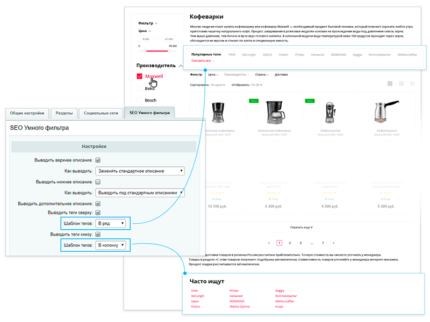The height and width of the screenshot is (322, 430).
Task: Switch to list view icon
Action: pyautogui.click(x=413, y=84)
